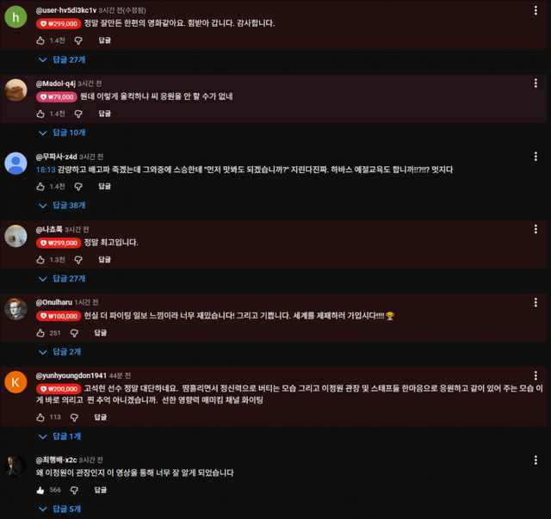Dislike the @Onulharu comment
Viewport: 551px width, 519px height.
coord(74,333)
